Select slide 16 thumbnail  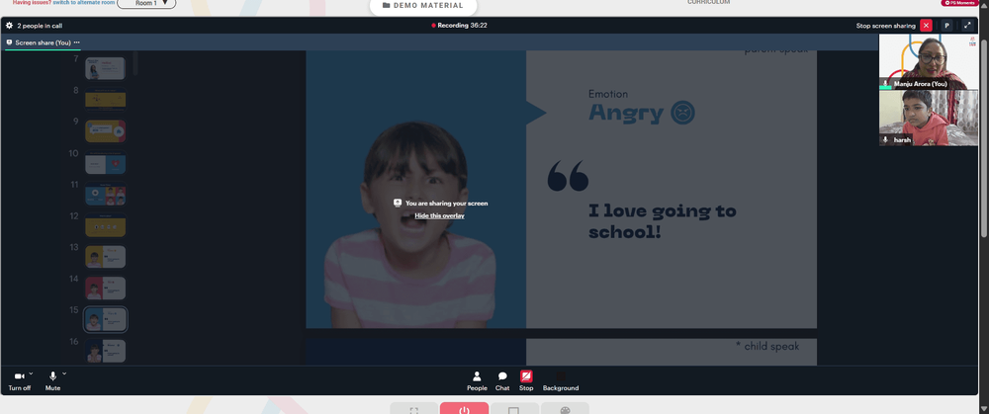coord(106,351)
